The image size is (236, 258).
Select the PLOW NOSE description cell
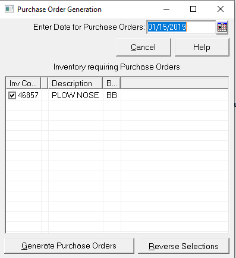point(75,95)
